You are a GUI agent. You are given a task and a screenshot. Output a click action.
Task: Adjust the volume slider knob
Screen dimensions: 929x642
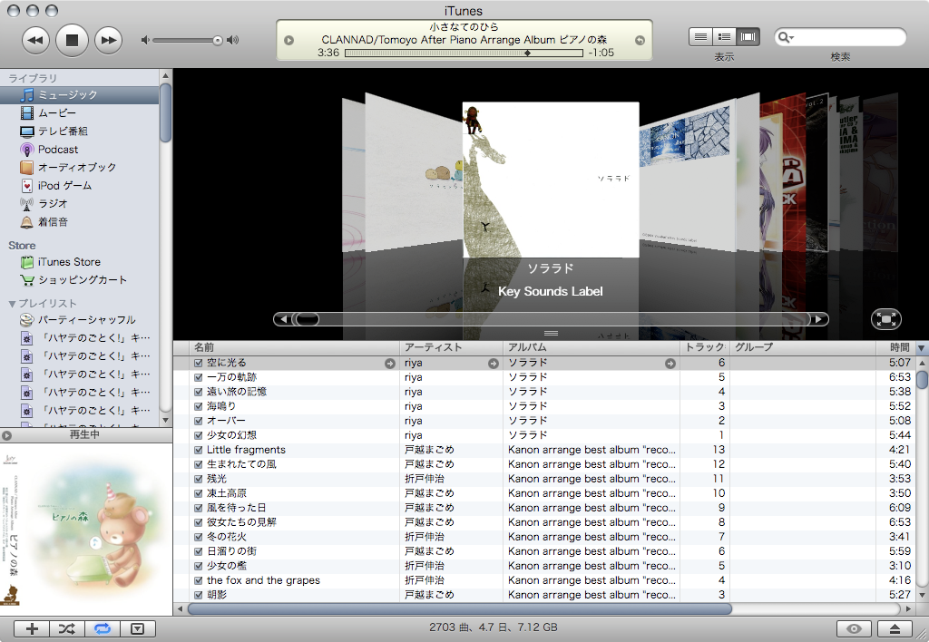pos(218,40)
